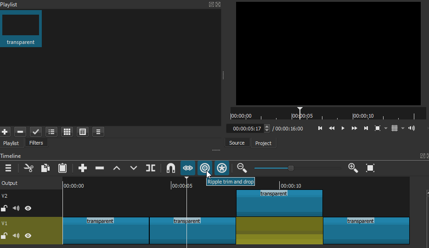
Task: Append clip with the timeline plus icon
Action: (83, 168)
